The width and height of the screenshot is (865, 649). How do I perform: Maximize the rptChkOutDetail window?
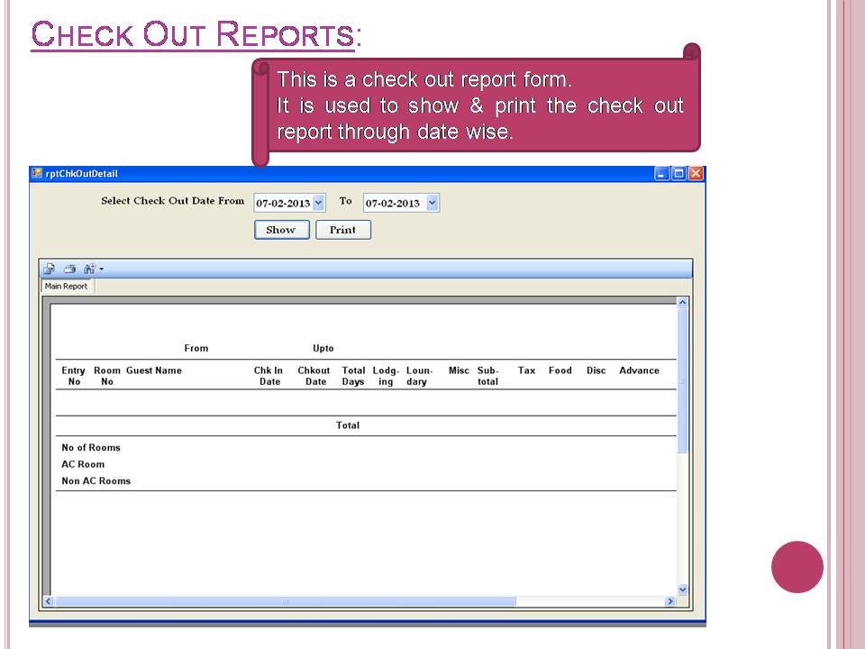click(679, 173)
